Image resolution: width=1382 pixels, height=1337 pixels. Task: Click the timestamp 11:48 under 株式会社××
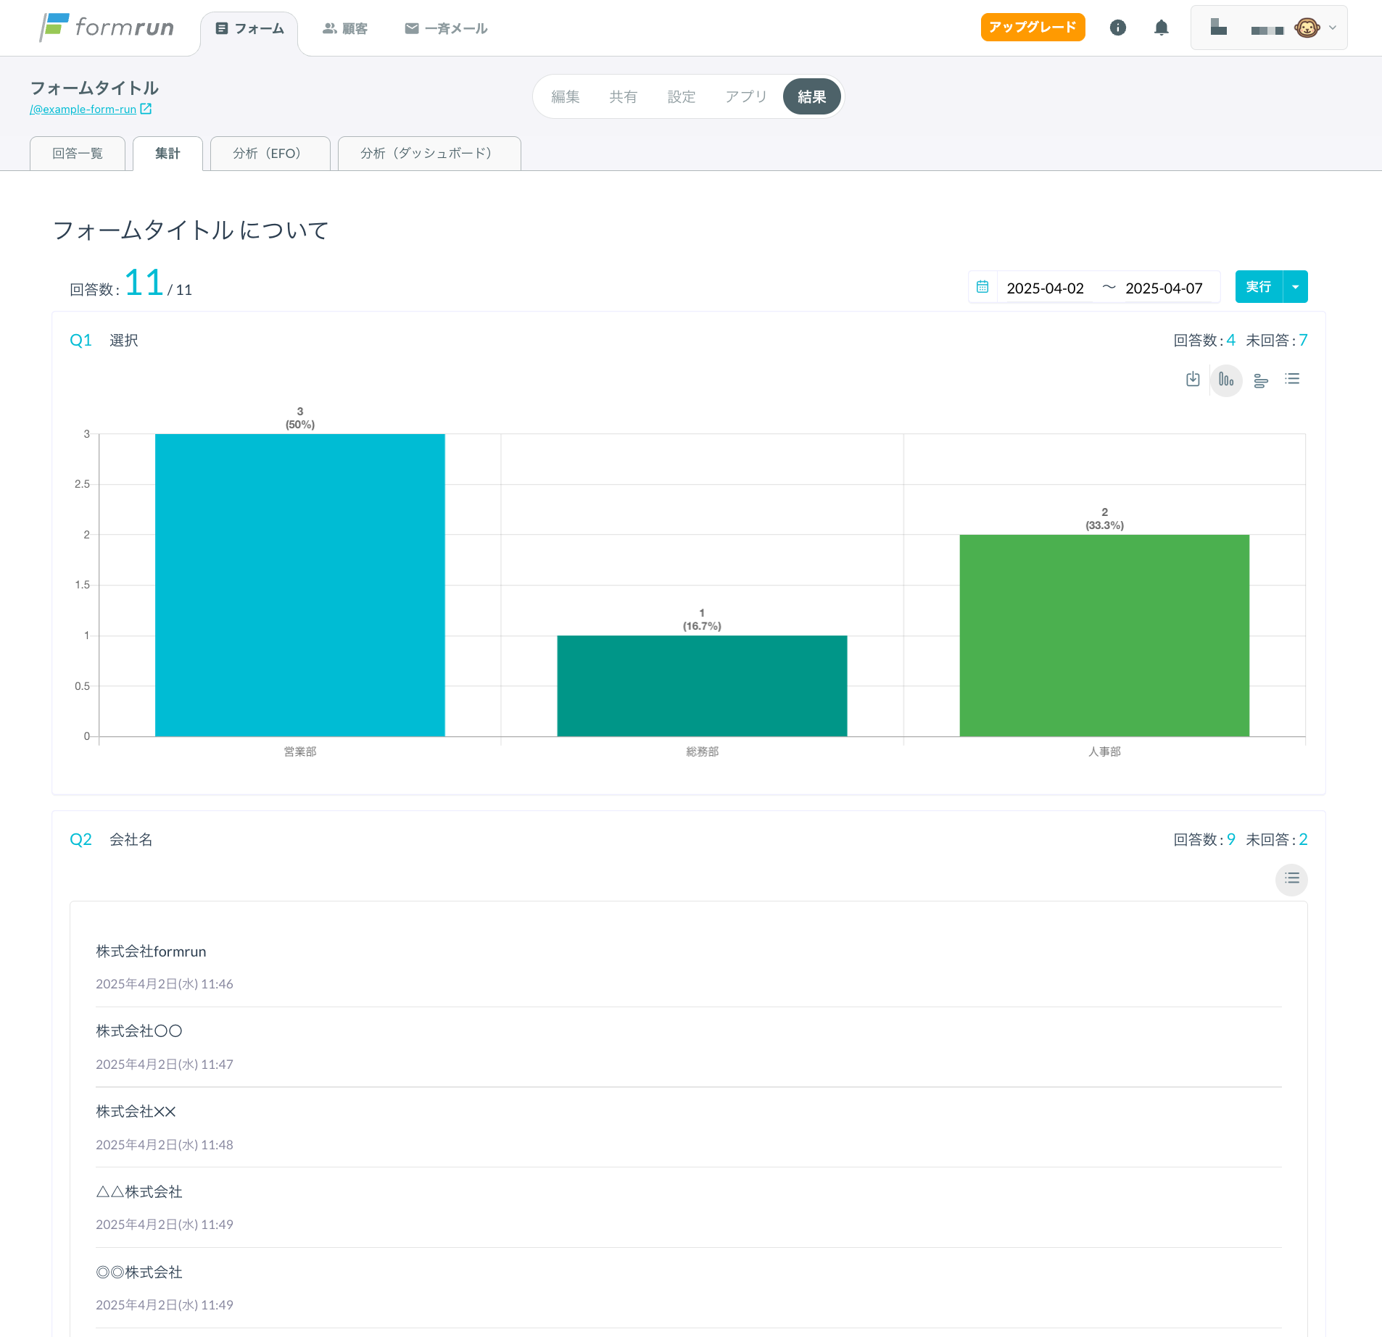pyautogui.click(x=165, y=1145)
